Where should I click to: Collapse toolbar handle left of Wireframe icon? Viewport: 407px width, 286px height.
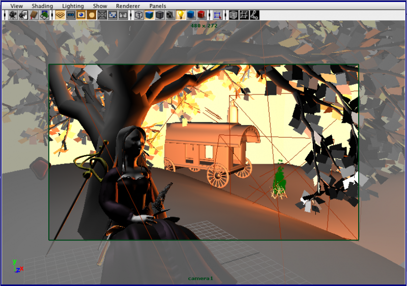pos(131,15)
